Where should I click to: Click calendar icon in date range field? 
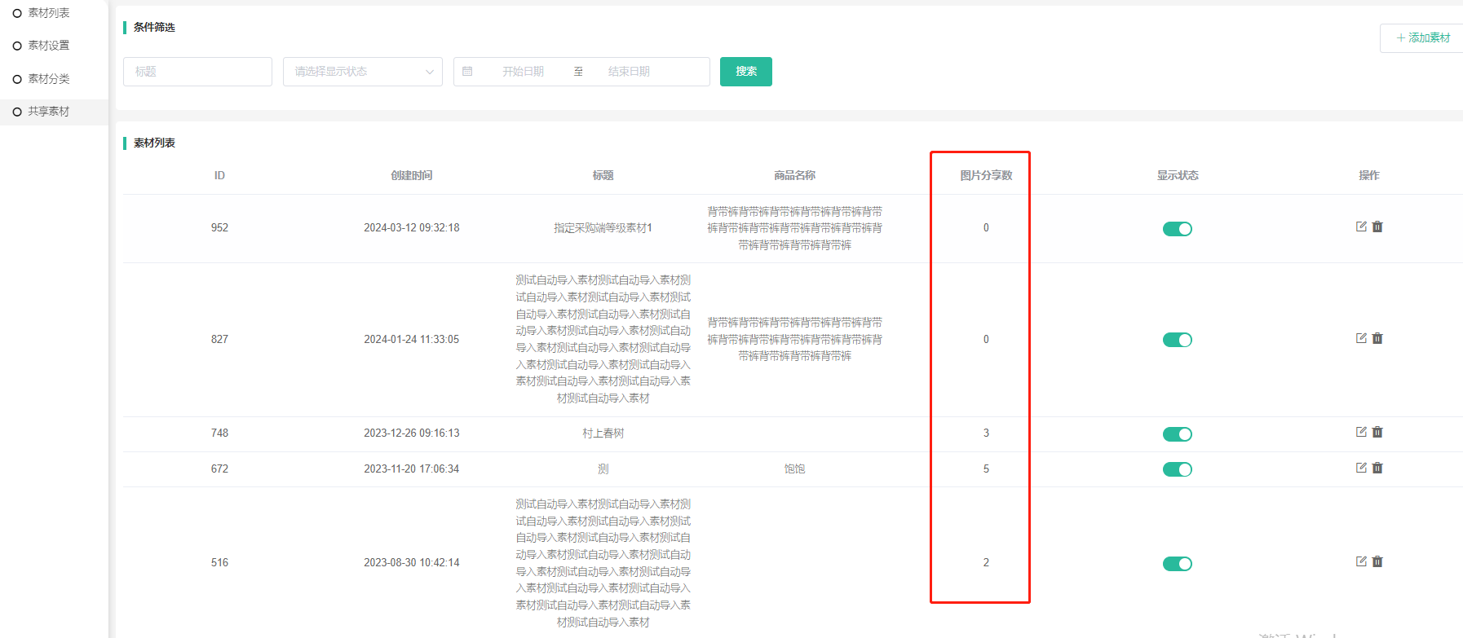tap(467, 72)
